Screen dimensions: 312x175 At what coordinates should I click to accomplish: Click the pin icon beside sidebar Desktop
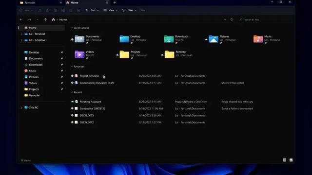click(62, 52)
